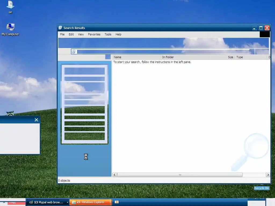
Task: Click the Search Results title bar icon
Action: 60,28
